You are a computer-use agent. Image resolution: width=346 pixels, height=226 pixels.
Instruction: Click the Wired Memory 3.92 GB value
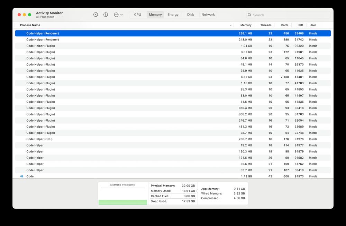coord(239,194)
